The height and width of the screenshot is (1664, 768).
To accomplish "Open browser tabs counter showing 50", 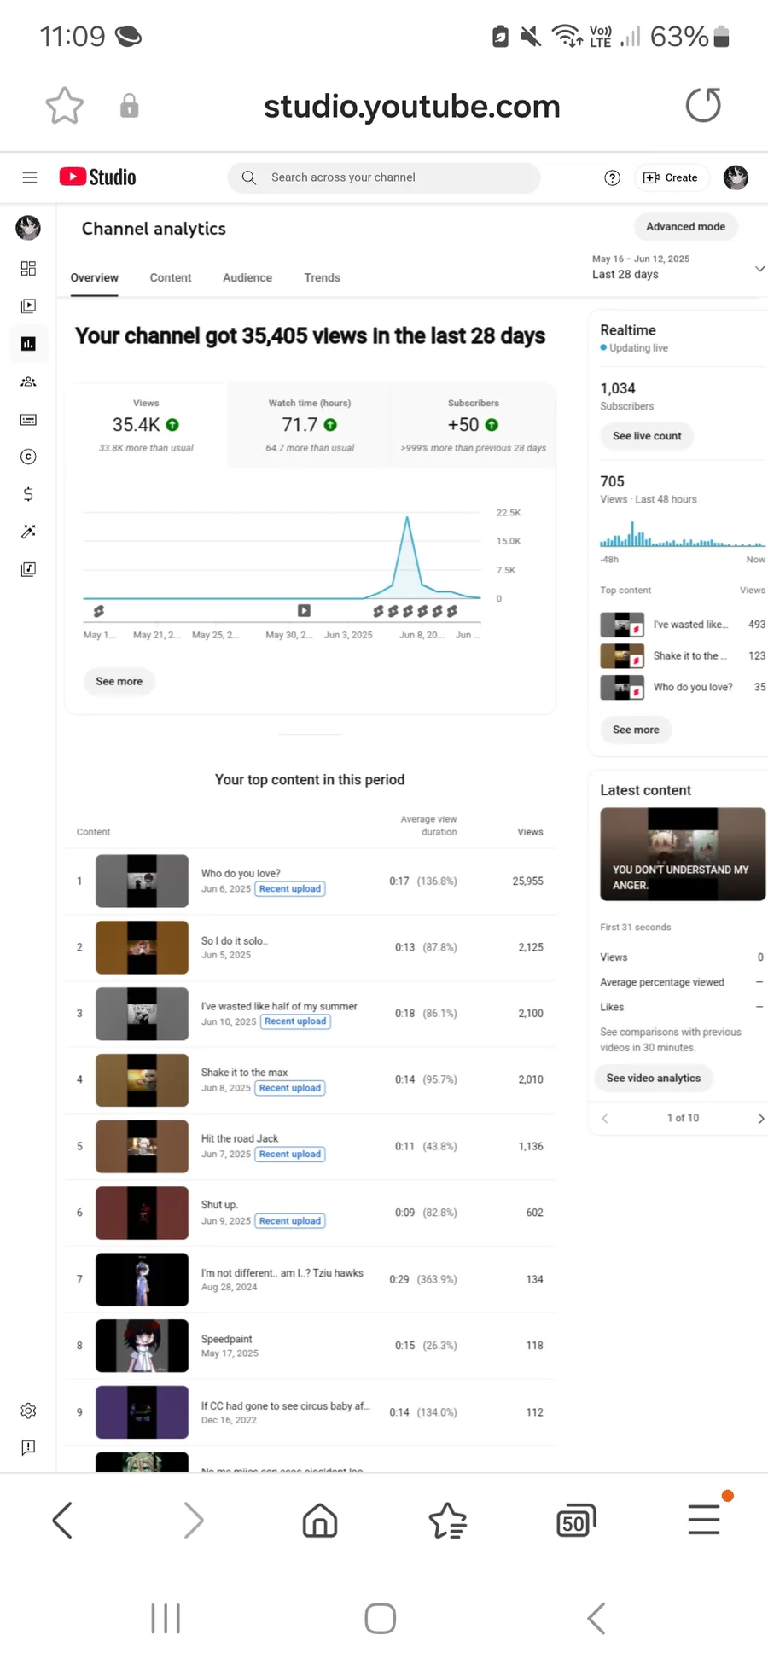I will (x=576, y=1521).
